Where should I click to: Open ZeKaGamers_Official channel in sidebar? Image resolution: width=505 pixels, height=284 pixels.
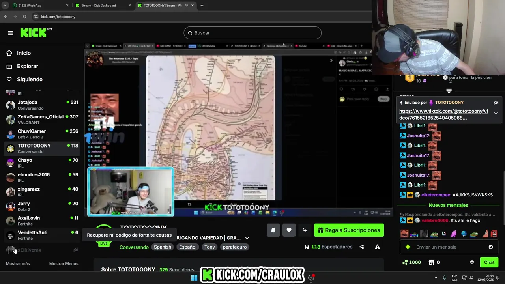(x=42, y=120)
